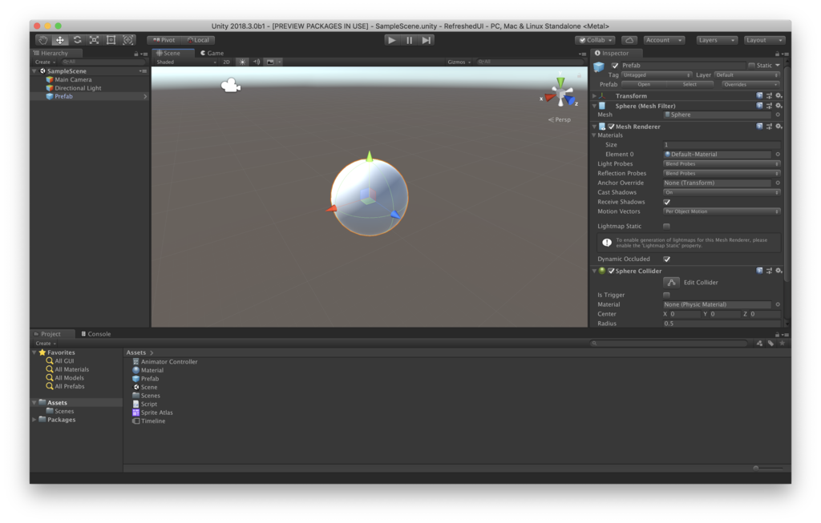Open the prefab Overrides dropdown

coord(750,84)
